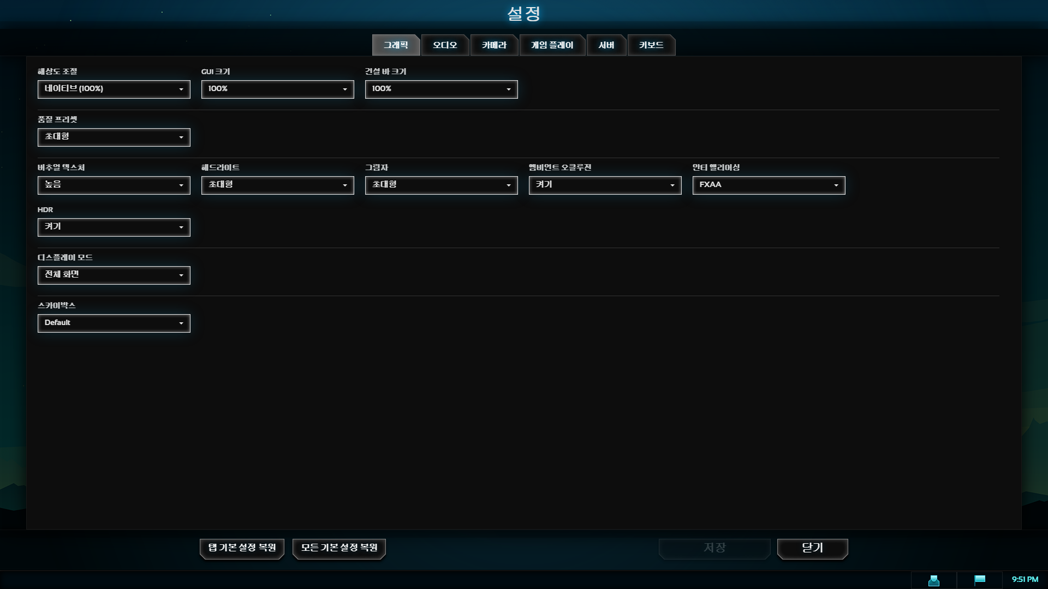
Task: Open the 그림자 shadow dropdown
Action: (441, 185)
